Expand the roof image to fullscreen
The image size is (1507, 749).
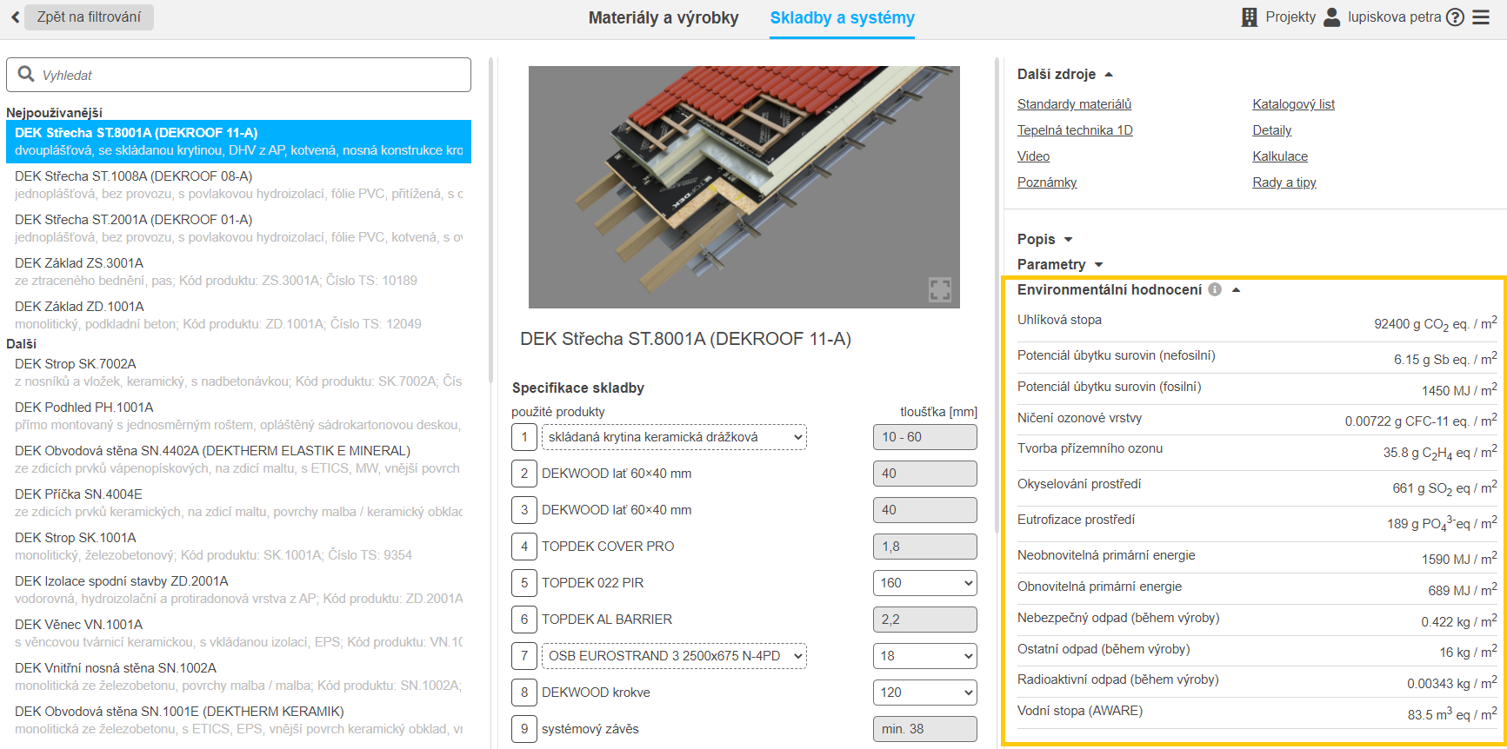click(x=940, y=288)
